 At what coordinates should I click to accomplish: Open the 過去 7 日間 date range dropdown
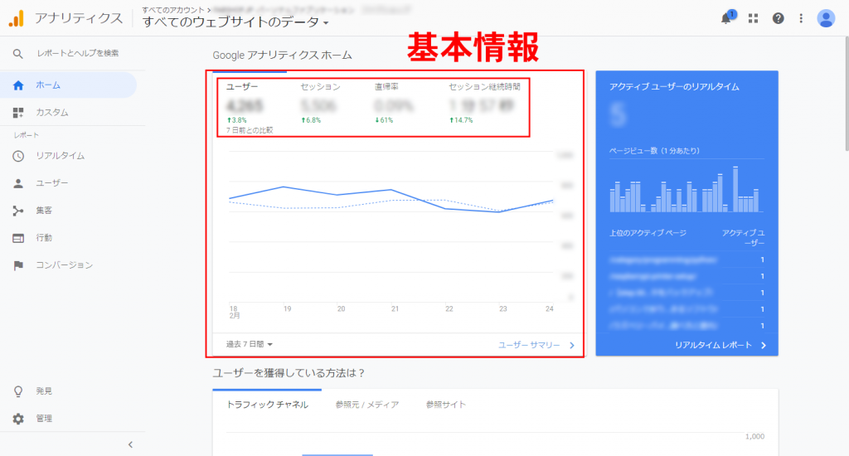(250, 344)
